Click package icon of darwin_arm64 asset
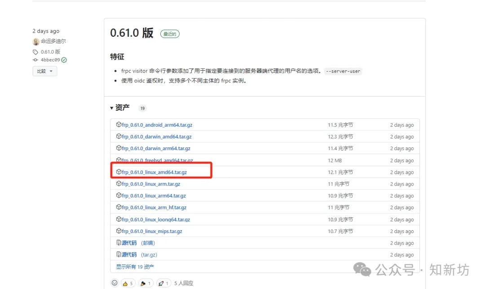 click(x=119, y=148)
